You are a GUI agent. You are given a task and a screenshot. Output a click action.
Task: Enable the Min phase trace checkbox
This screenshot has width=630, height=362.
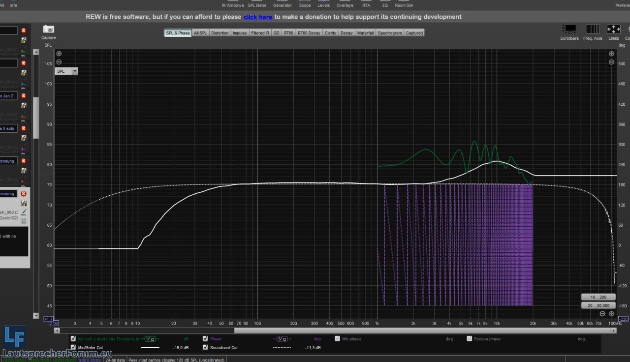(338, 339)
